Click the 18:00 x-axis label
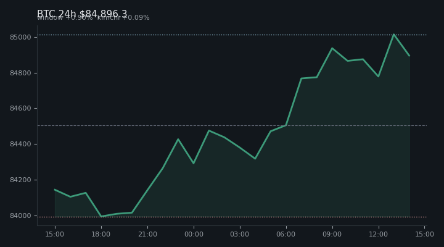 [x=101, y=234]
